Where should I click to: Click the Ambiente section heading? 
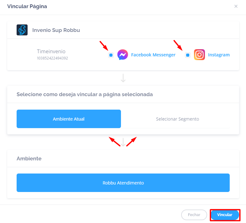coord(29,158)
